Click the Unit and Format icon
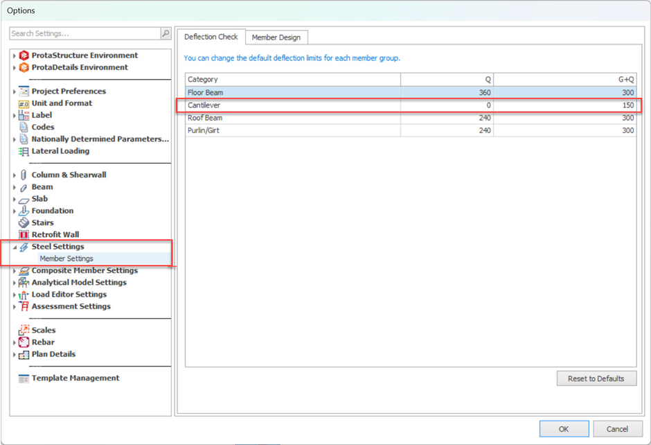Image resolution: width=651 pixels, height=445 pixels. (x=24, y=103)
